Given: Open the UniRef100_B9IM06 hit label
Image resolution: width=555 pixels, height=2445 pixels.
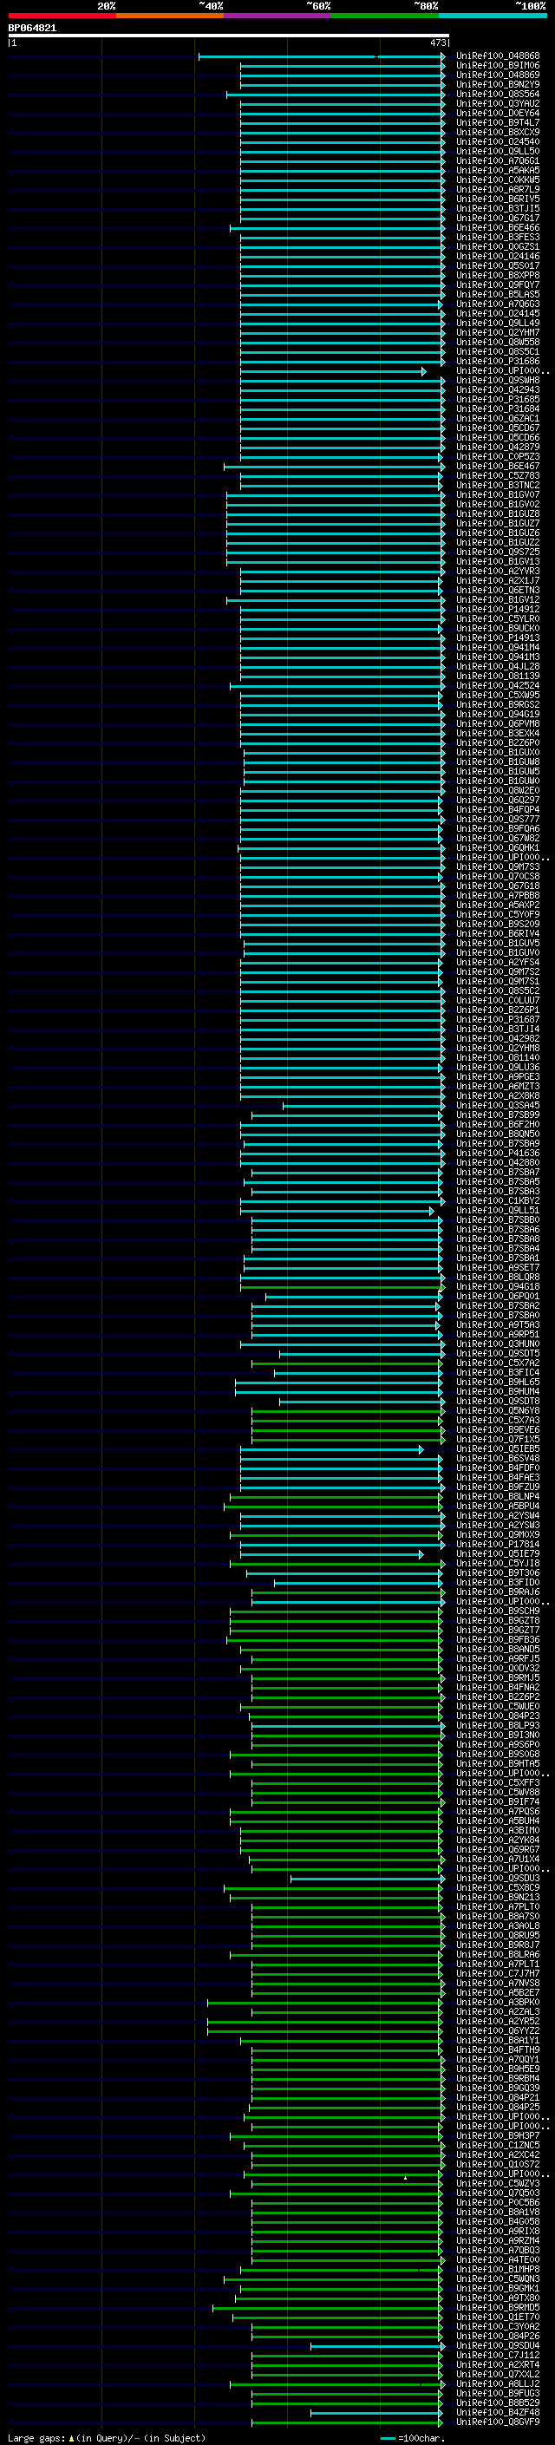Looking at the screenshot, I should (x=498, y=66).
